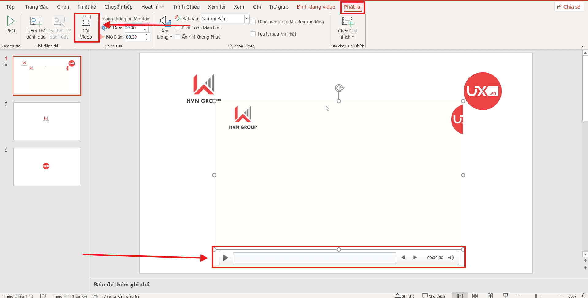The height and width of the screenshot is (298, 588).
Task: Click the Phát preview play icon
Action: (11, 21)
